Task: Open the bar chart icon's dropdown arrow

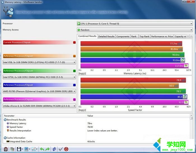Action: point(29,149)
